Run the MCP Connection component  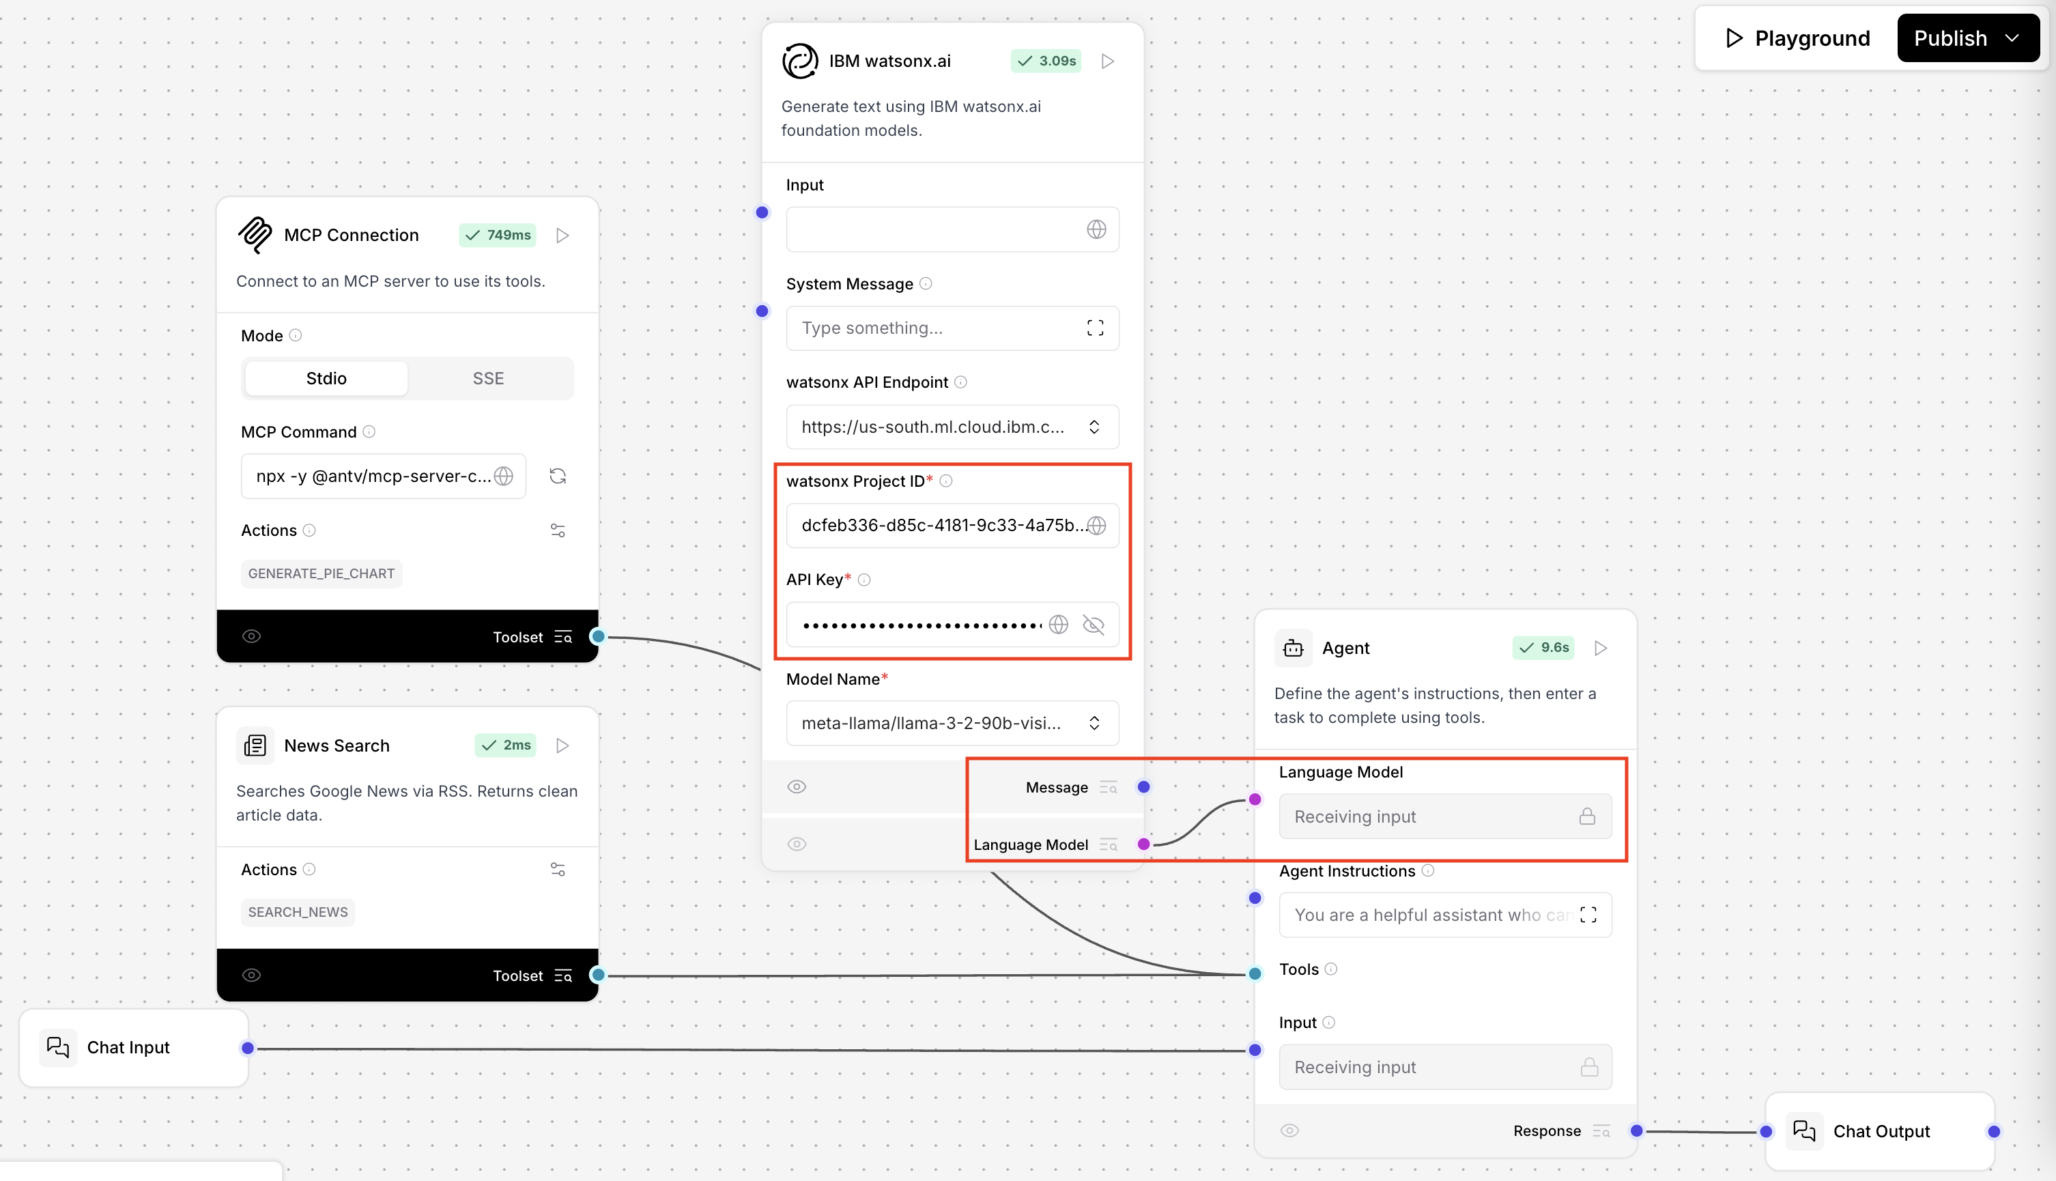[562, 236]
